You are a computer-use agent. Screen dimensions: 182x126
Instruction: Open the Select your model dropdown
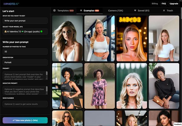coord(25,32)
